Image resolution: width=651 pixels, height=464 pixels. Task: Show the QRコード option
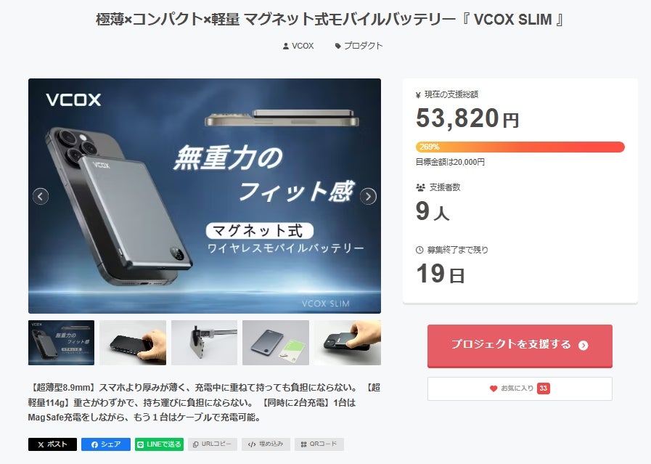click(319, 444)
